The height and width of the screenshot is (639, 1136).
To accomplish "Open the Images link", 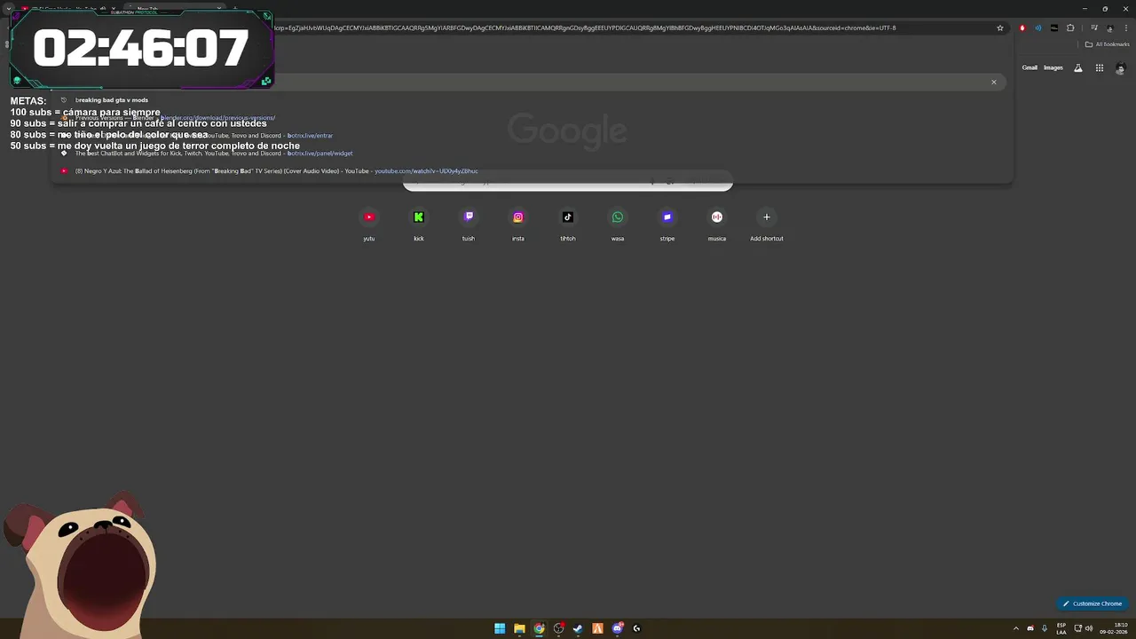I will pos(1053,67).
